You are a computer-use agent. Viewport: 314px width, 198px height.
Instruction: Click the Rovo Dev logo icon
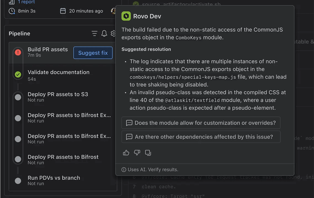(x=126, y=16)
